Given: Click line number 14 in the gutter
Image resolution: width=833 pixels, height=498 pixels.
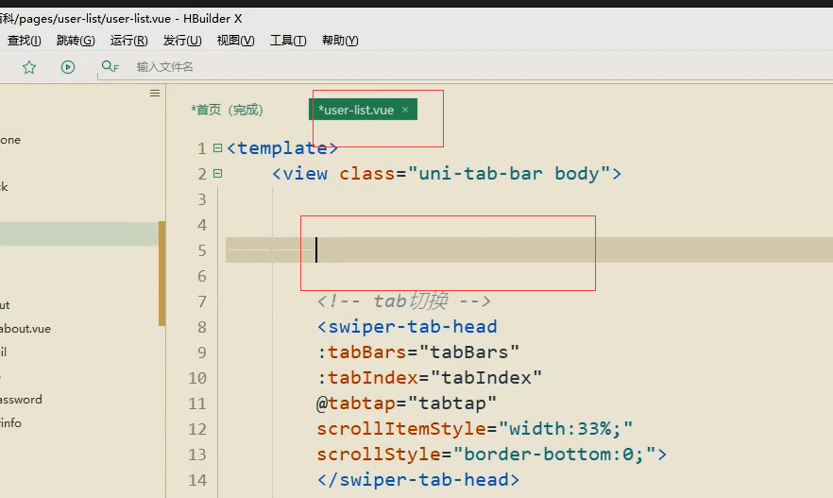Looking at the screenshot, I should pos(197,480).
